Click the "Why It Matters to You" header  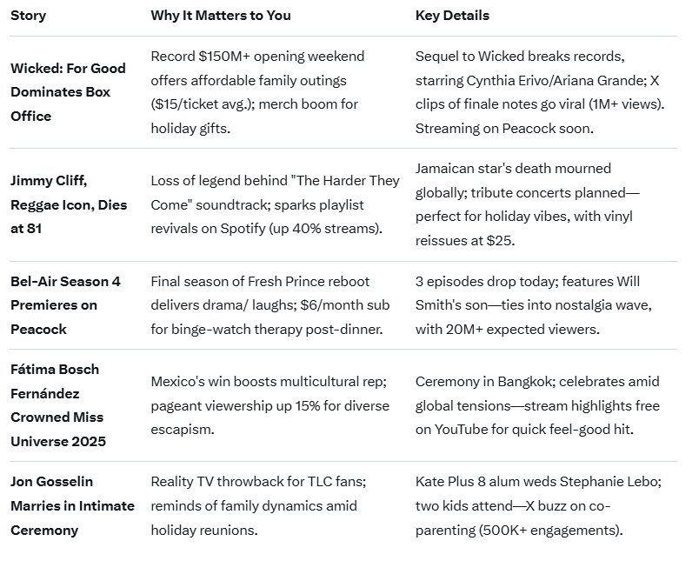click(221, 16)
